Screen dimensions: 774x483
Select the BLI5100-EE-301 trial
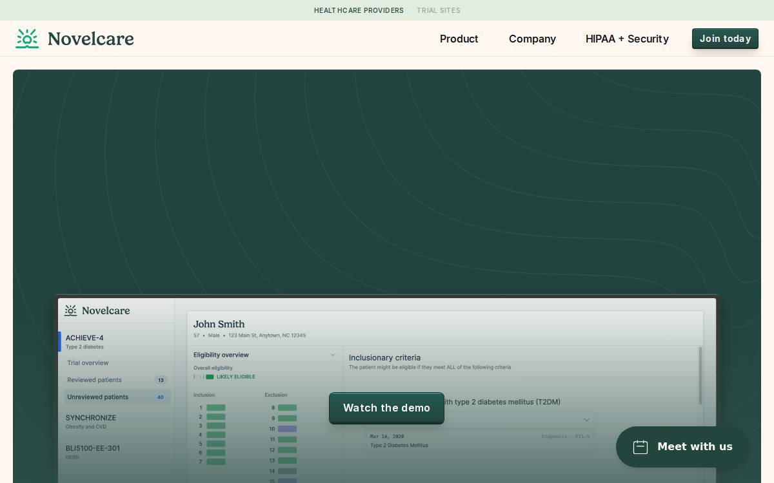[93, 451]
